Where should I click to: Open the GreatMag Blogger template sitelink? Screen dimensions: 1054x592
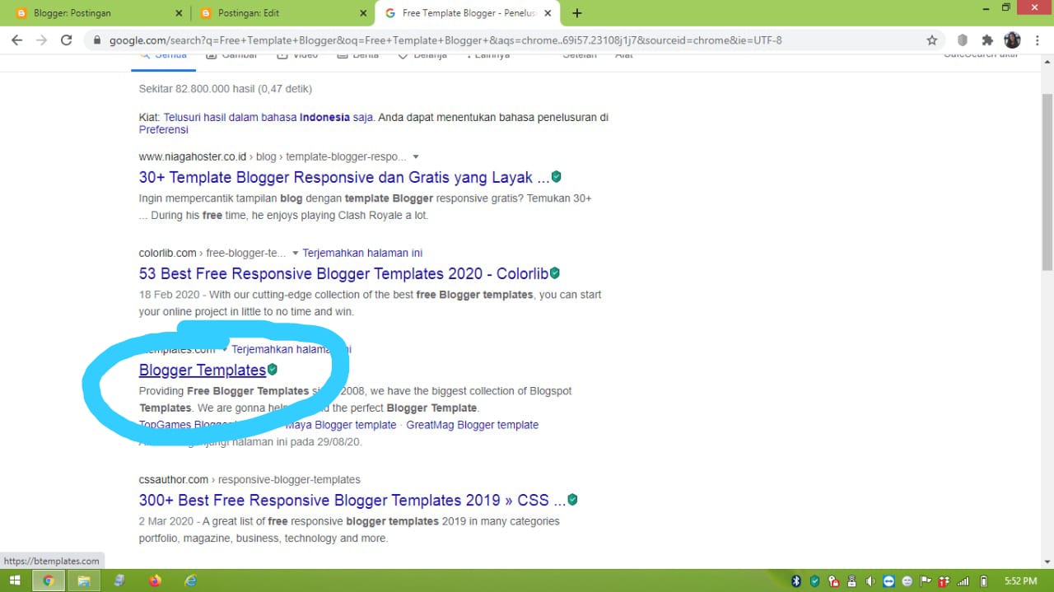[472, 425]
